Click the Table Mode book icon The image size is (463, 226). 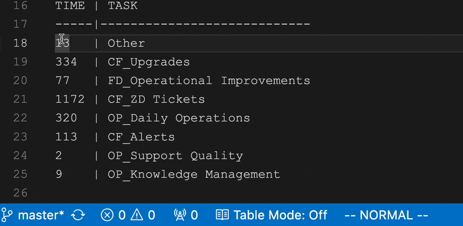point(222,215)
